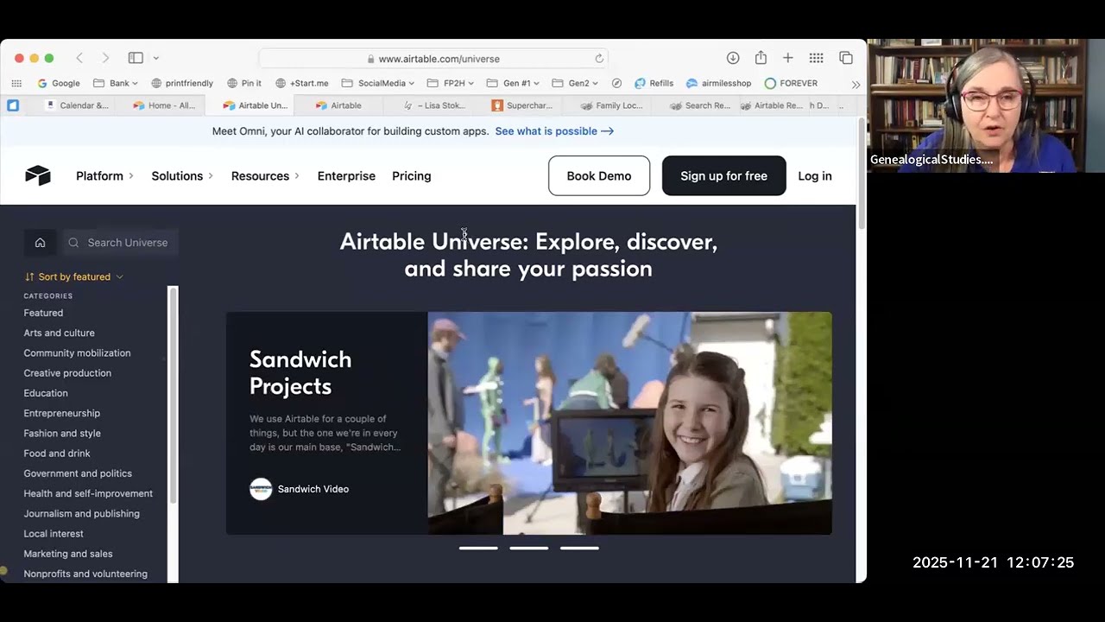Select the Fashion and style category
Image resolution: width=1105 pixels, height=622 pixels.
tap(62, 433)
